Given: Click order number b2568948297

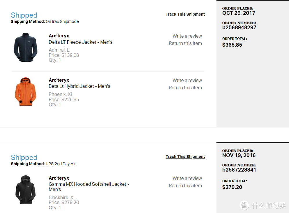Looking at the screenshot, I should point(239,28).
